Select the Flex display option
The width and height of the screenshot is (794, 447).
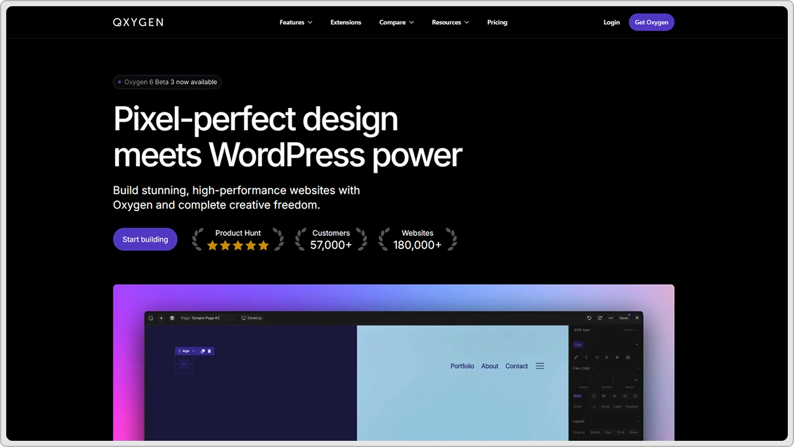click(x=608, y=432)
